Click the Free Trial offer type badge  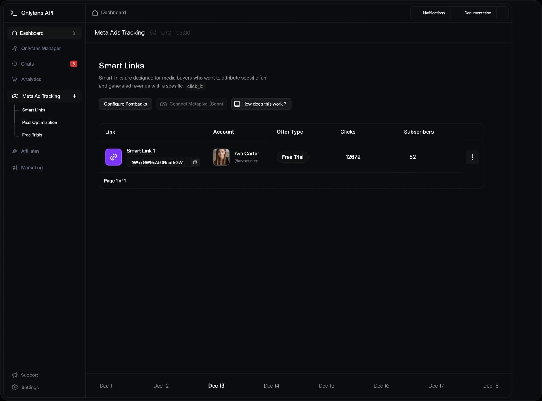pyautogui.click(x=293, y=157)
